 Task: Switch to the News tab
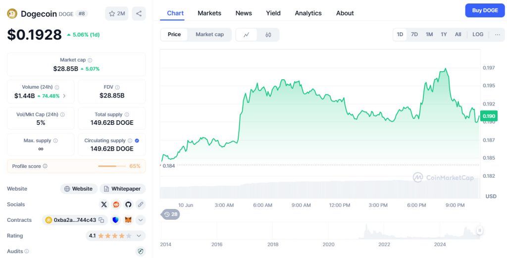[x=244, y=13]
